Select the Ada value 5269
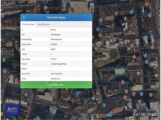The width and height of the screenshot is (161, 120). point(53,49)
